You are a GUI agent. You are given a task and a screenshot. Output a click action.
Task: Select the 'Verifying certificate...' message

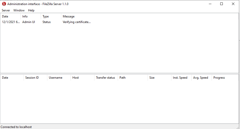pos(77,22)
